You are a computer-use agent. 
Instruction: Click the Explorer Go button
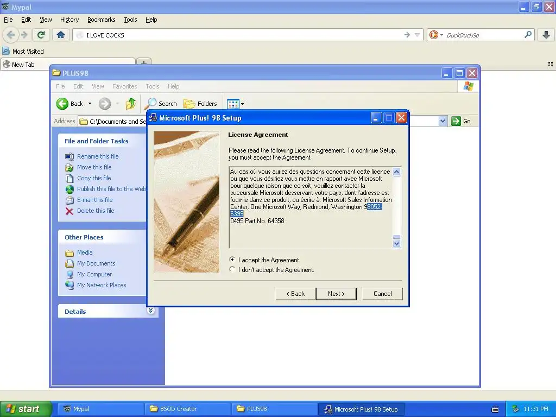click(461, 121)
